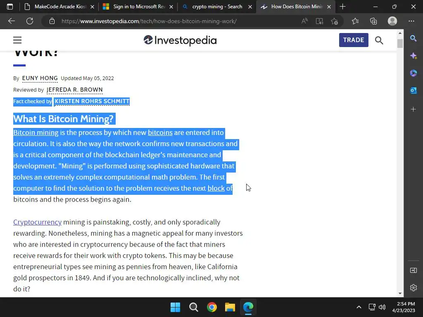Click the TRADE button

click(x=354, y=40)
